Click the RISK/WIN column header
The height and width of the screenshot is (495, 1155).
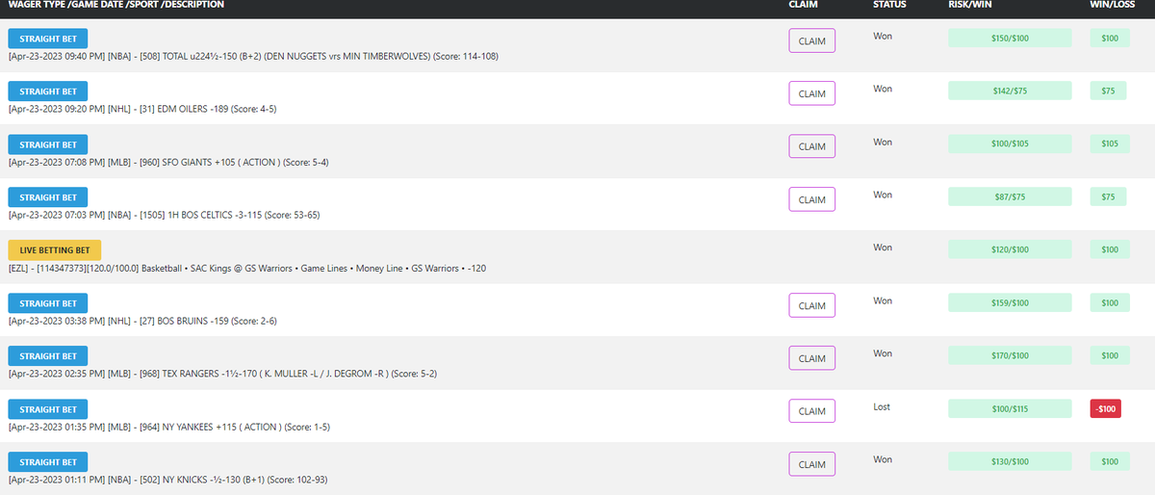click(970, 5)
